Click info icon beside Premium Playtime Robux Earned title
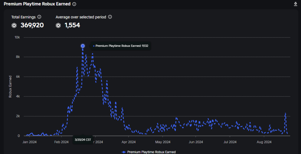This screenshot has width=301, height=154. (x=74, y=4)
